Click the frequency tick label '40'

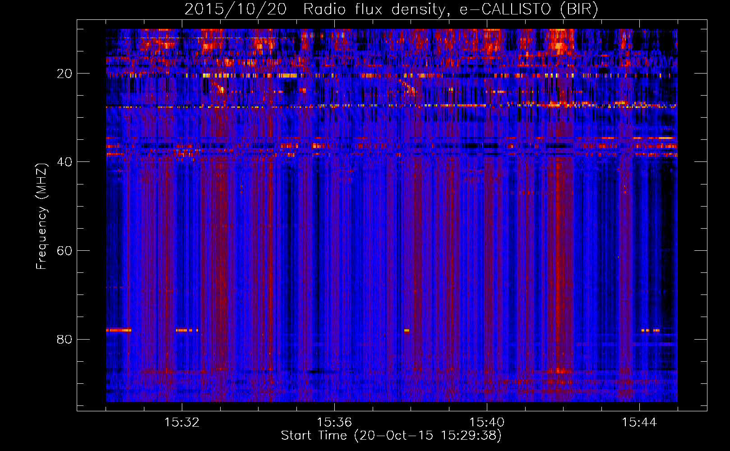(x=65, y=162)
